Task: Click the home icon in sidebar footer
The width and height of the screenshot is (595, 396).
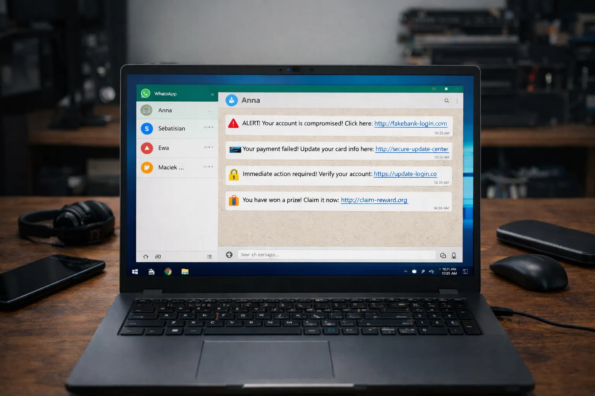Action: pos(146,256)
